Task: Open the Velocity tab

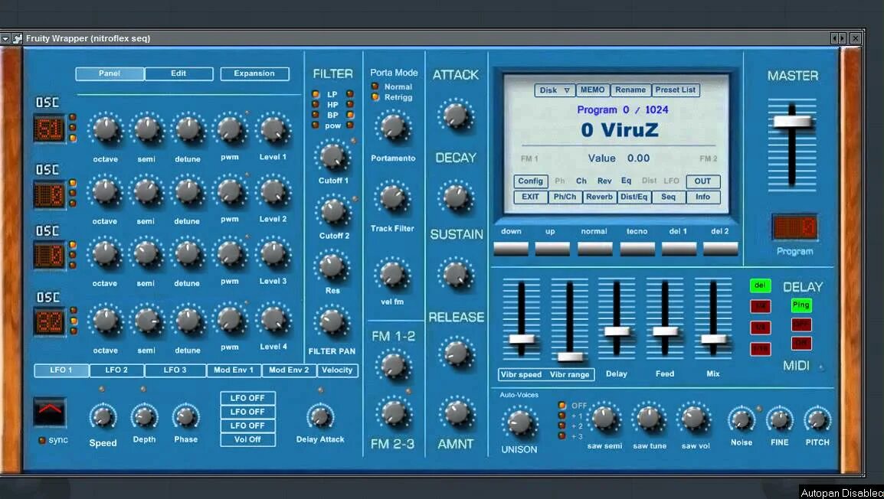Action: pos(337,370)
